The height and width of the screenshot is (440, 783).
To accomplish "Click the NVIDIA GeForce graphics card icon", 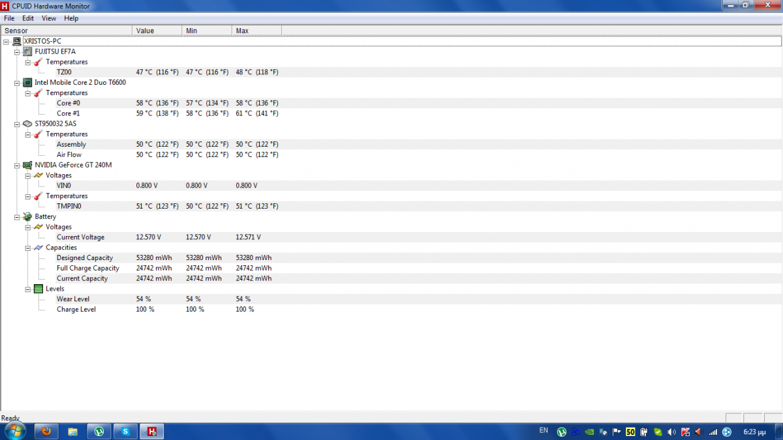I will (27, 165).
